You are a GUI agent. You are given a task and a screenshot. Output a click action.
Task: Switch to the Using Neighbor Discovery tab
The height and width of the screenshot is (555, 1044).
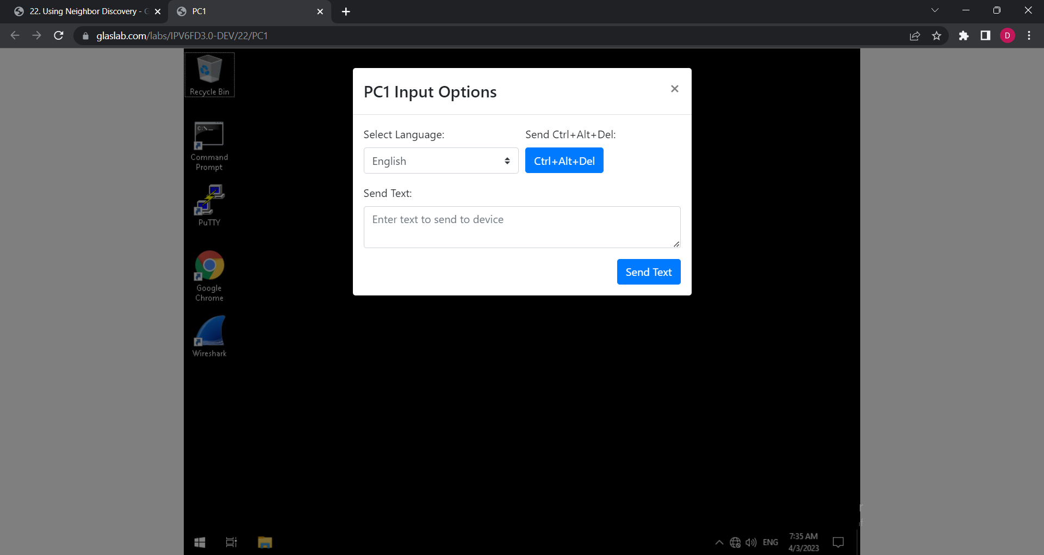(84, 11)
